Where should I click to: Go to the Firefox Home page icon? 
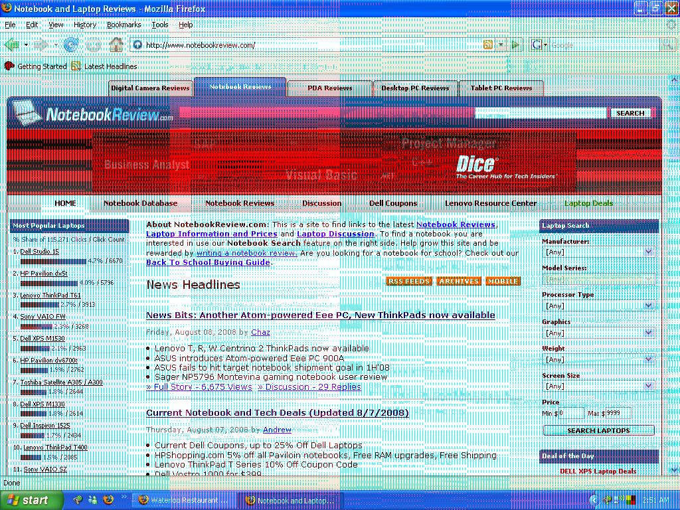[116, 44]
